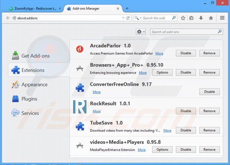Click the bookmarks list icon
The height and width of the screenshot is (165, 230).
(192, 18)
